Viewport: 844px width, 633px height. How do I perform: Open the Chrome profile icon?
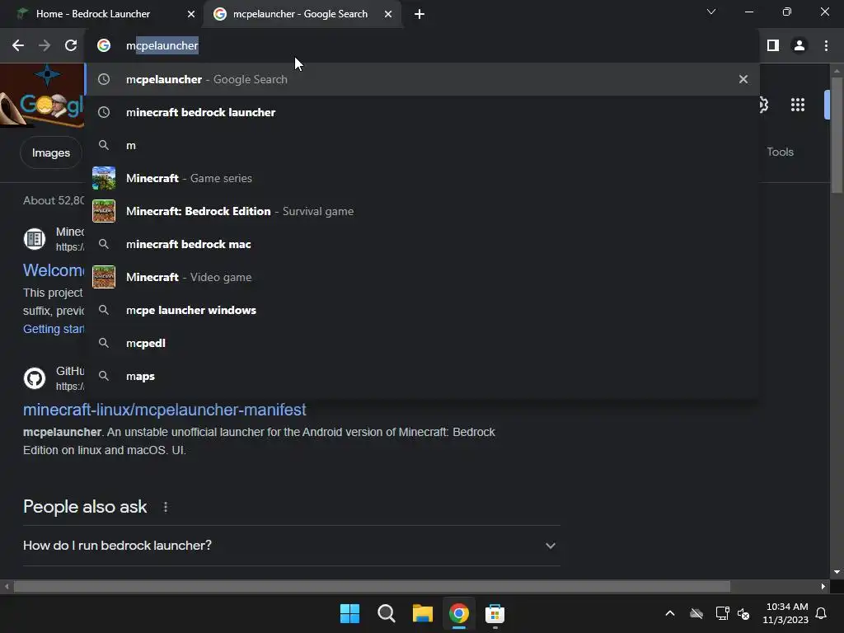(x=799, y=46)
